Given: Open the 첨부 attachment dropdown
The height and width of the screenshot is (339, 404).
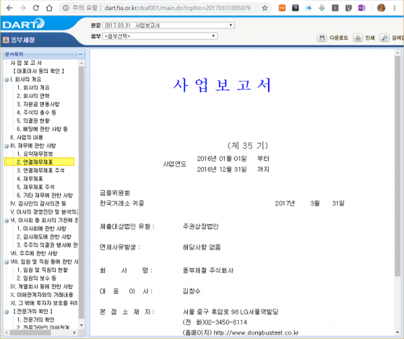Looking at the screenshot, I should click(160, 36).
